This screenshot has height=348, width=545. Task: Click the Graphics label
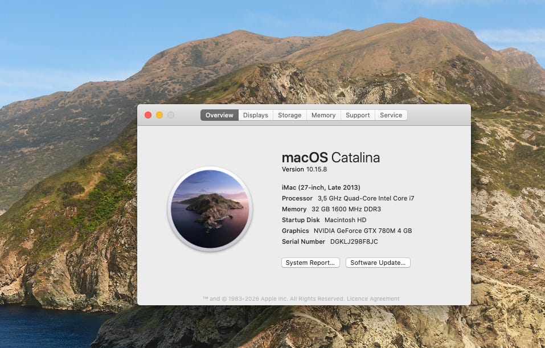pyautogui.click(x=295, y=231)
